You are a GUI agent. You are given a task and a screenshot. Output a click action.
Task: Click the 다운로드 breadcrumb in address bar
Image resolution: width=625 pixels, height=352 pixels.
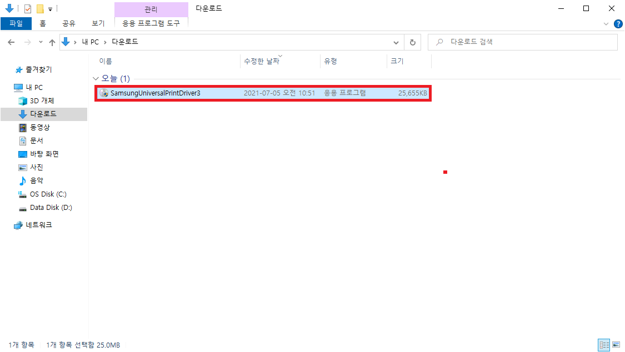(125, 42)
